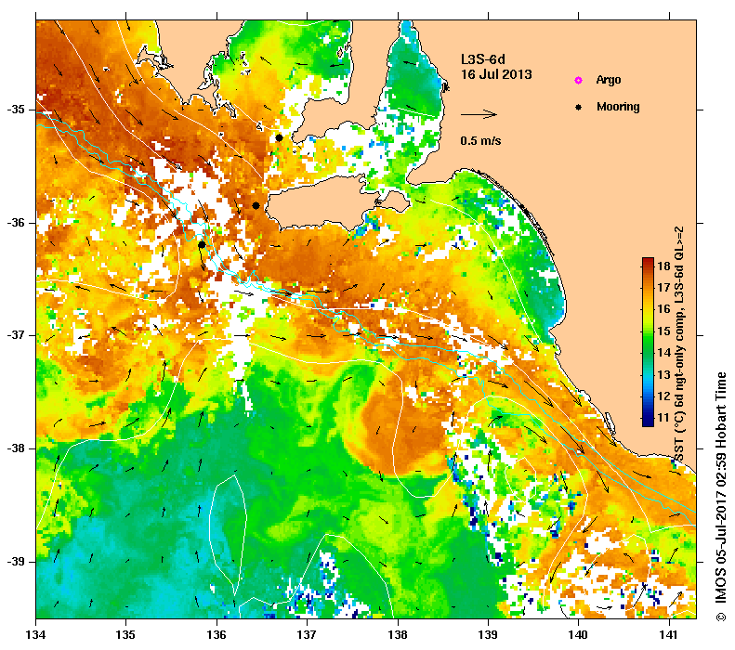
Task: Click the mooring dot west of Kangaroo Island
Action: (x=256, y=205)
